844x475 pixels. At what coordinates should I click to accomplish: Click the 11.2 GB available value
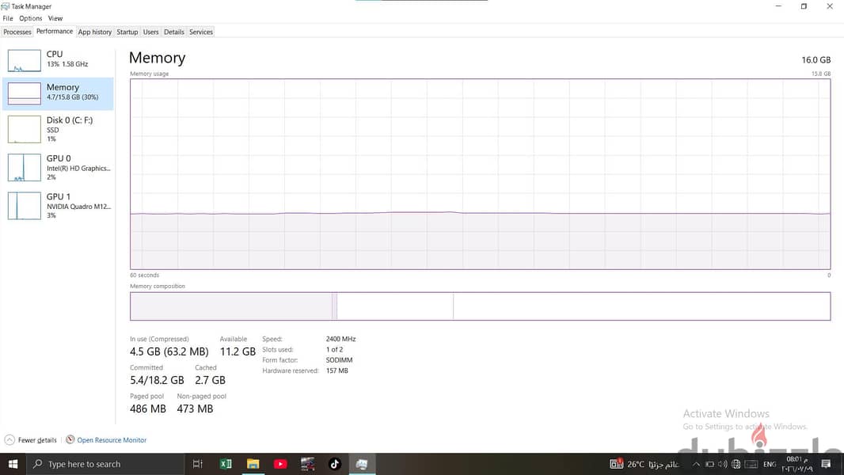(238, 351)
